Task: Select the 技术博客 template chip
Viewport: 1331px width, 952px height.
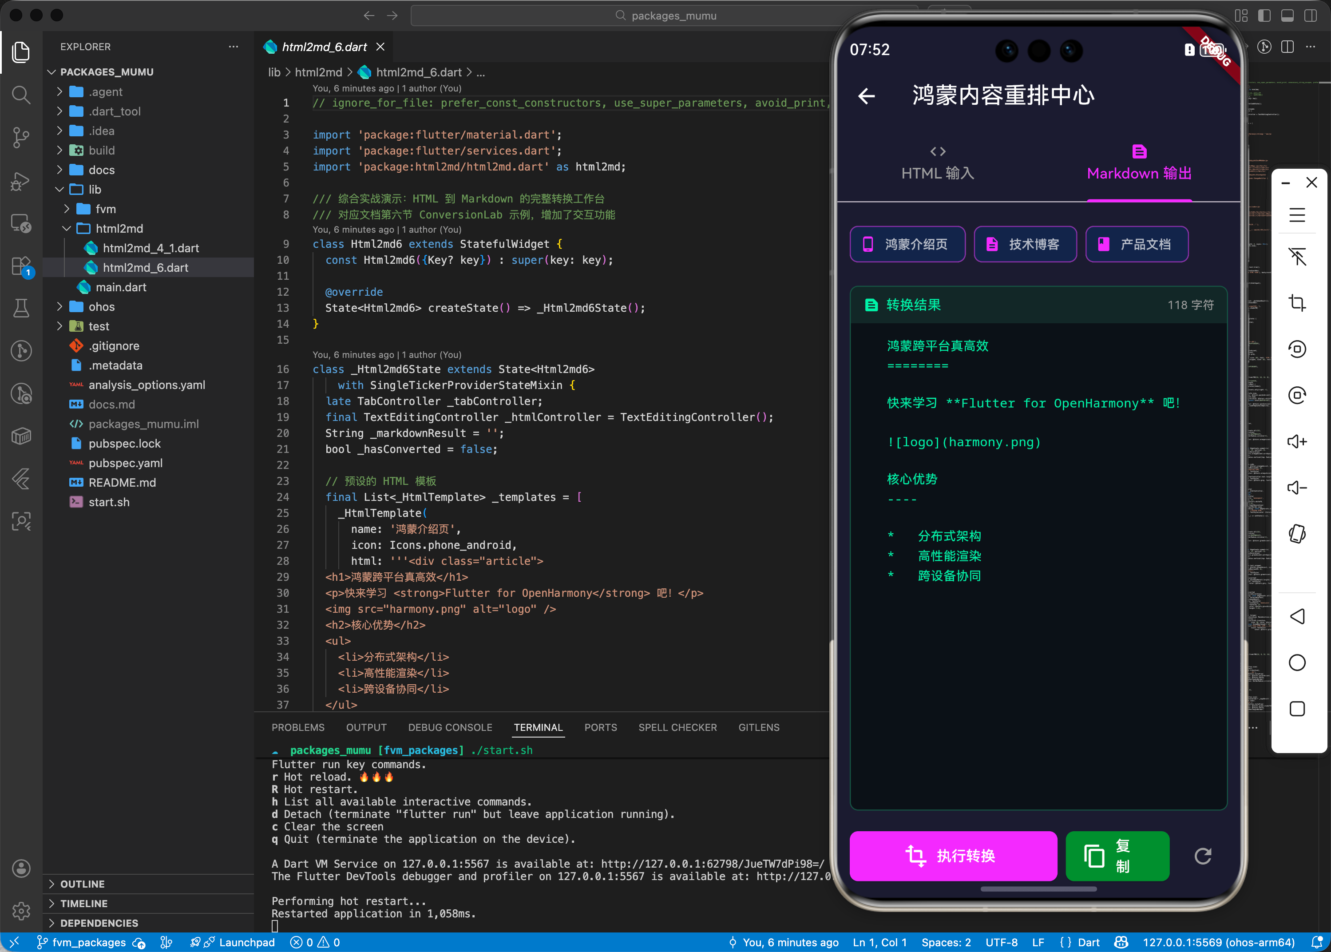Action: tap(1025, 245)
